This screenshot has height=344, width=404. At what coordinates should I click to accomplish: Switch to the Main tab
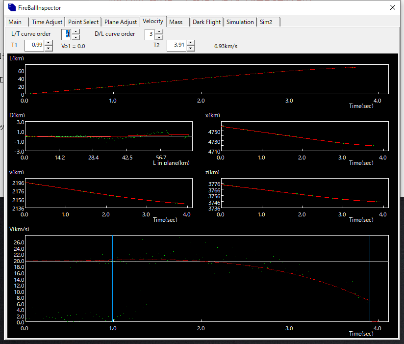15,22
